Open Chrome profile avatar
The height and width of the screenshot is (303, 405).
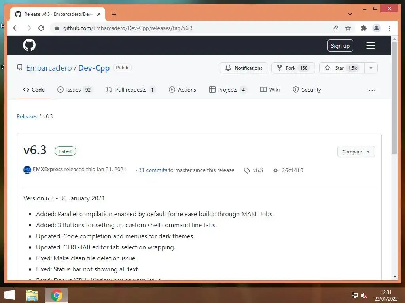[x=377, y=28]
